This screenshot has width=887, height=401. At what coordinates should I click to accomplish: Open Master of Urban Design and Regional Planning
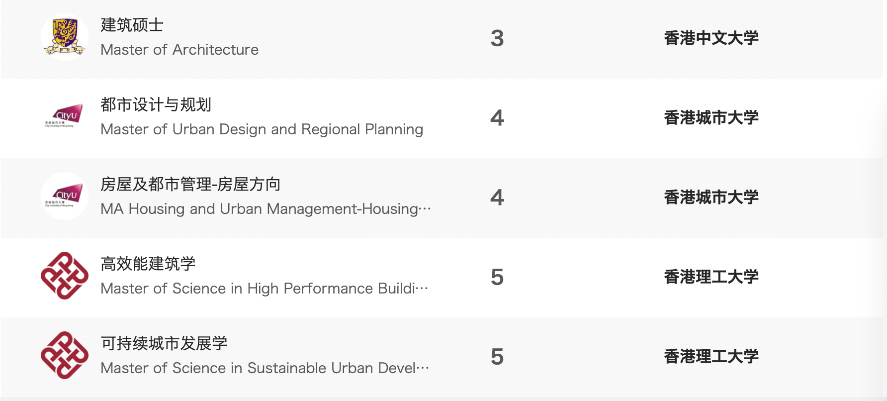coord(262,129)
